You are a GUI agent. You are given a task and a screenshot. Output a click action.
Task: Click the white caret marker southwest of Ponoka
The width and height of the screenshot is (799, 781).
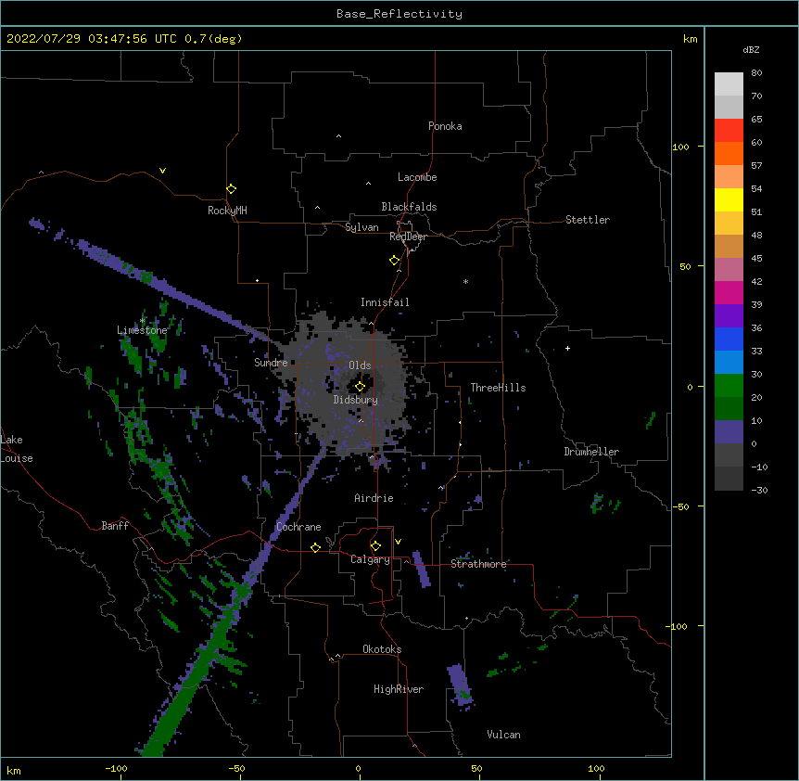(338, 136)
